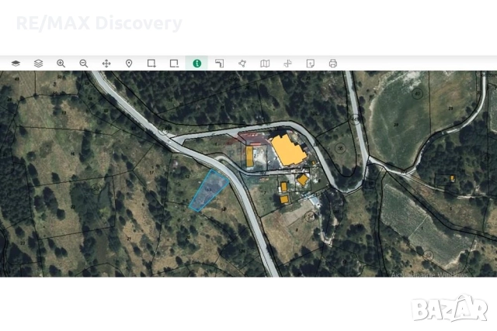Click the RE/MAX Discovery header text
Screen dimensions: 497x331
point(99,23)
